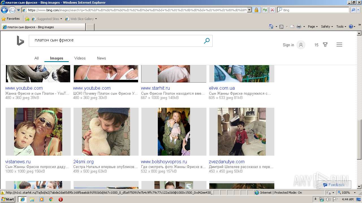Screen dimensions: 362x203
Task: Click the Feedback button
Action: (x=334, y=185)
